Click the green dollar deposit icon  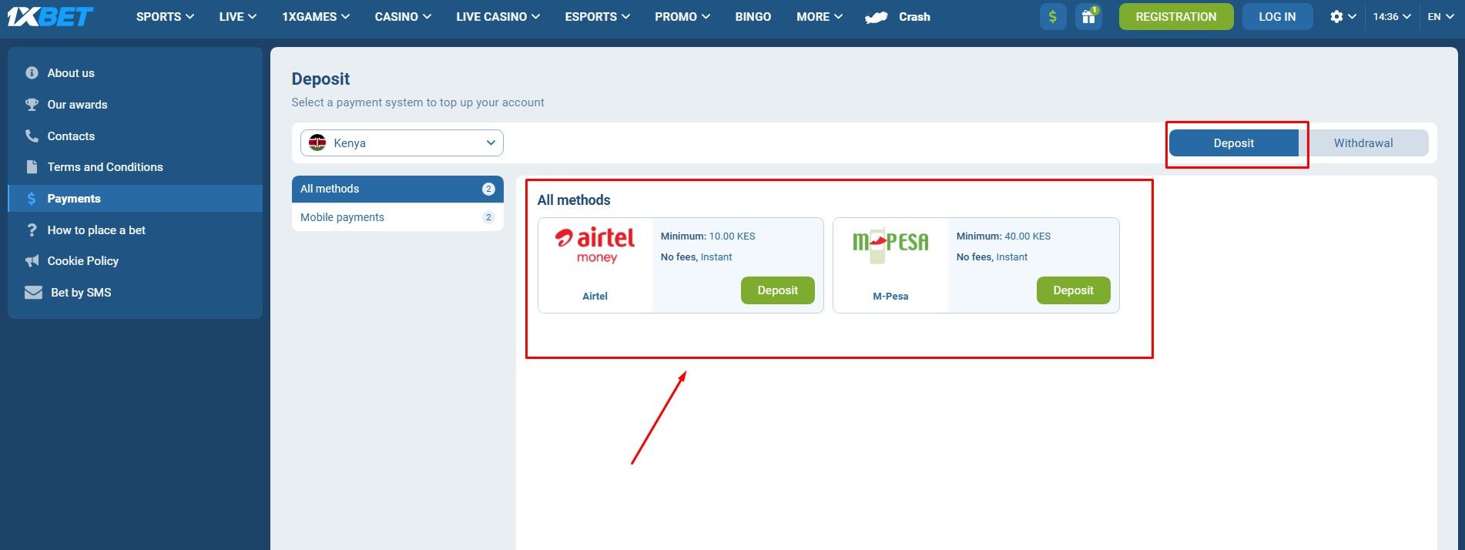click(1052, 16)
